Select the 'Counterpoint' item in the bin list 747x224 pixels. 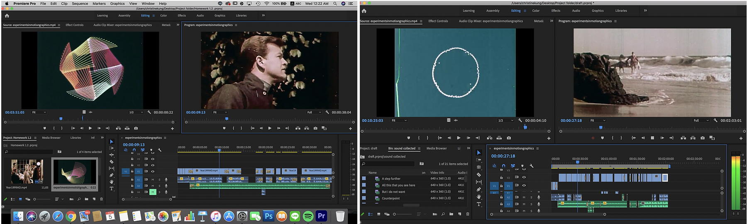click(x=391, y=198)
